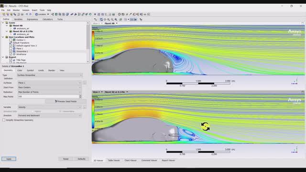Toggle Wireframe visibility checkbox
The width and height of the screenshot is (306, 172).
11,54
